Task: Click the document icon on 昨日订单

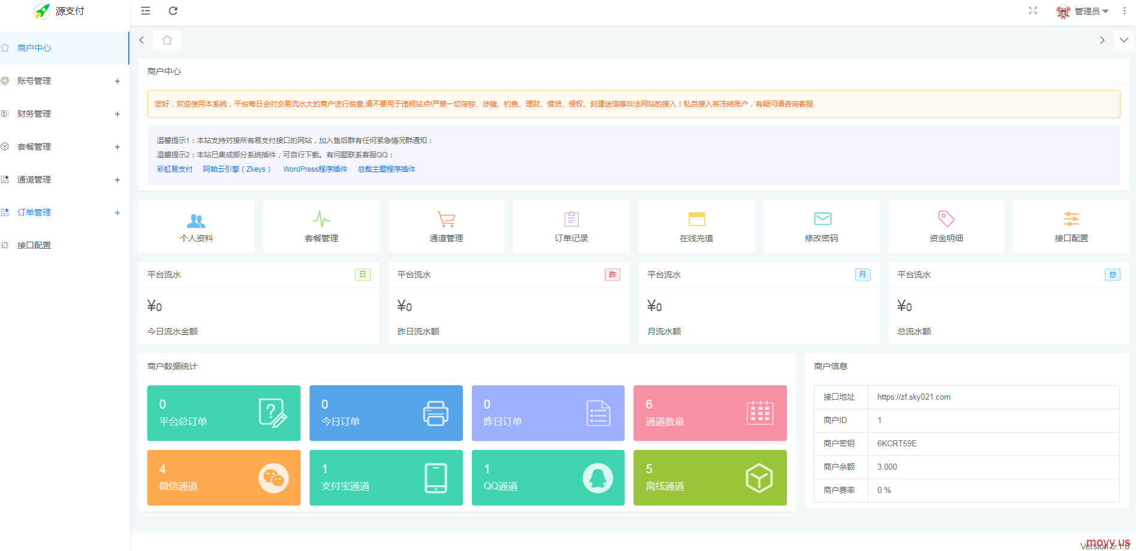Action: coord(598,413)
